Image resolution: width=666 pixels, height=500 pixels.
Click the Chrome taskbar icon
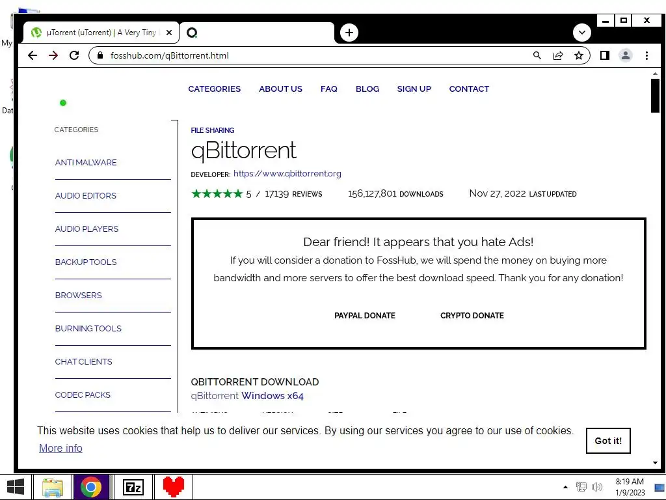91,487
